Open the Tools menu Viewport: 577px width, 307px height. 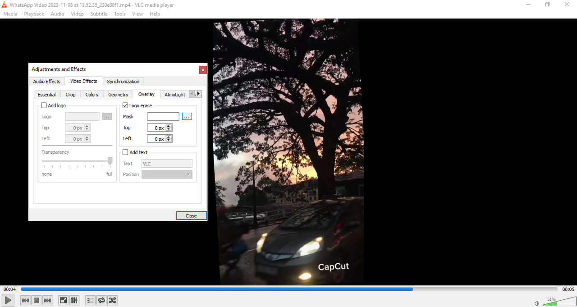(119, 14)
